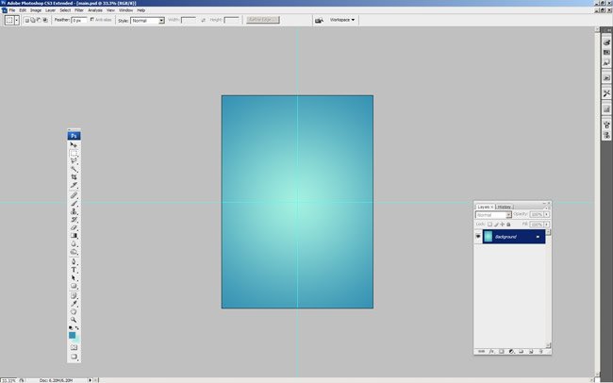The image size is (613, 383).
Task: Reset to default foreground and background colors
Action: coord(71,328)
